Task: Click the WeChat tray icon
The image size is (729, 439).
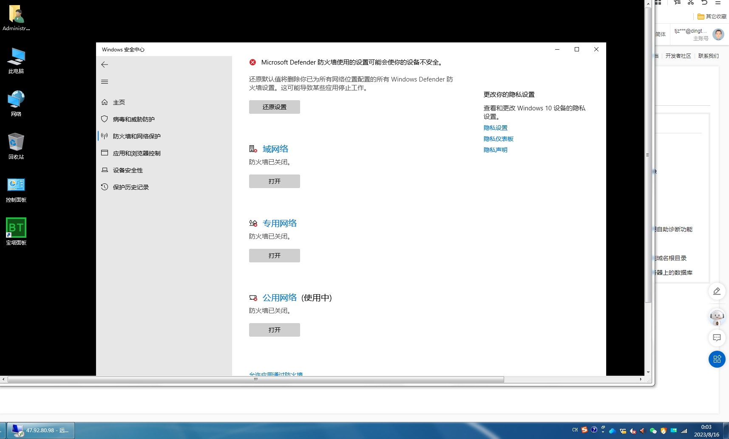Action: [x=653, y=431]
